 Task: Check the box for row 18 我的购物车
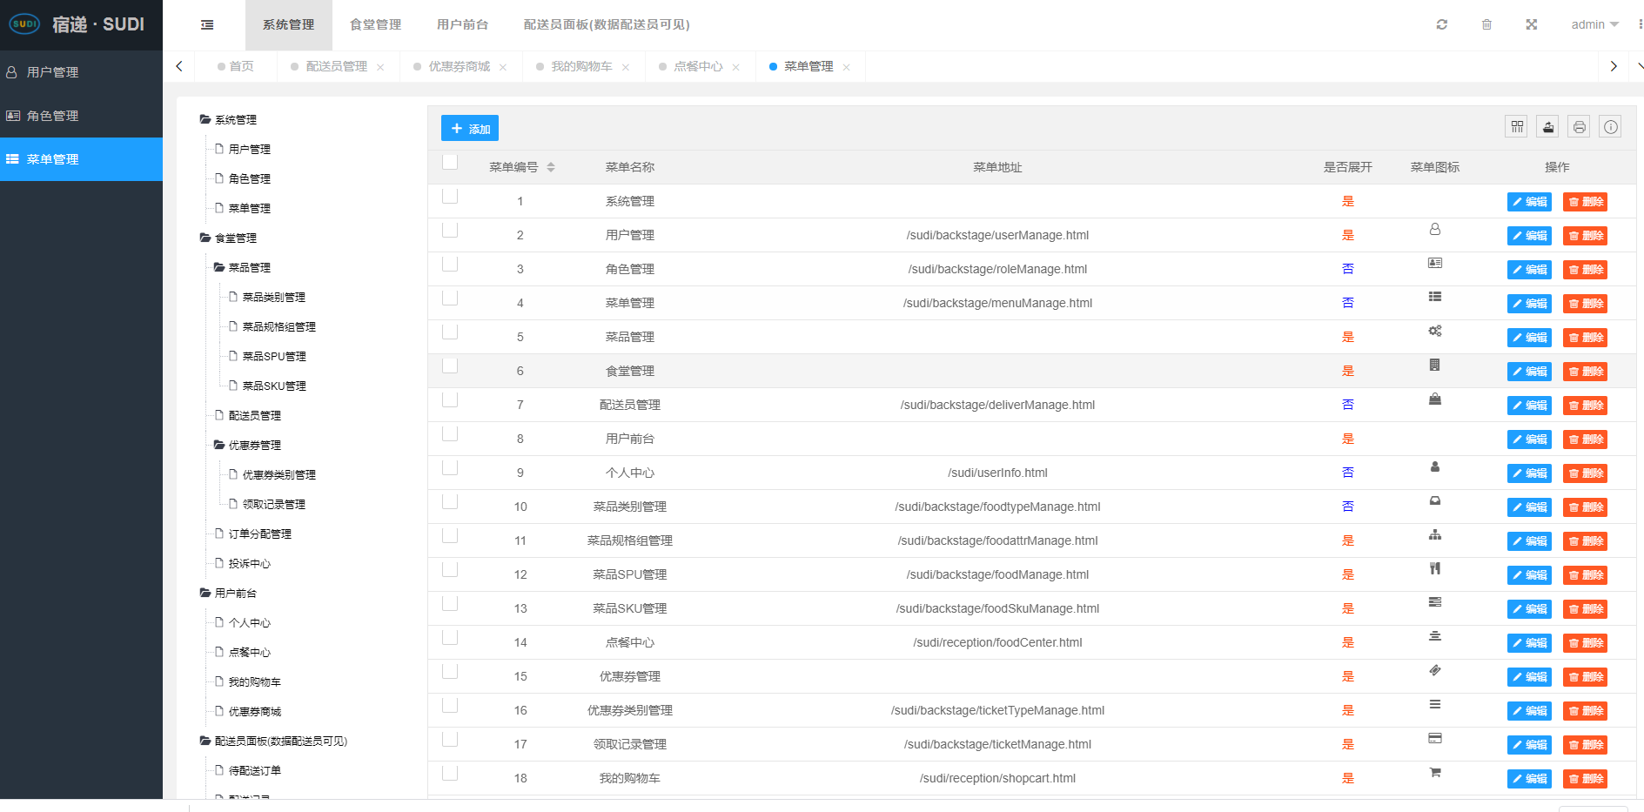(x=450, y=773)
